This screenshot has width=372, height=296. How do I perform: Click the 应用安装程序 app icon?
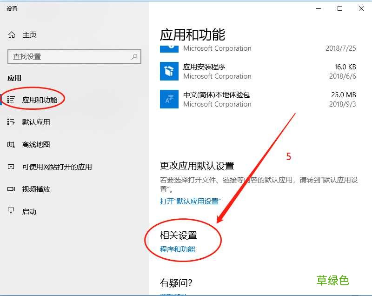pyautogui.click(x=169, y=71)
